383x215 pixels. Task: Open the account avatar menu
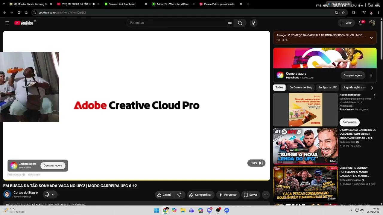[372, 23]
